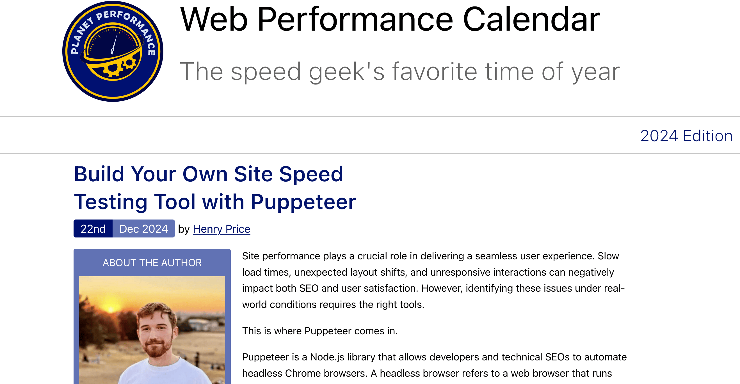Image resolution: width=740 pixels, height=384 pixels.
Task: Click the navigation bar containing 2024 Edition
Action: tap(370, 135)
